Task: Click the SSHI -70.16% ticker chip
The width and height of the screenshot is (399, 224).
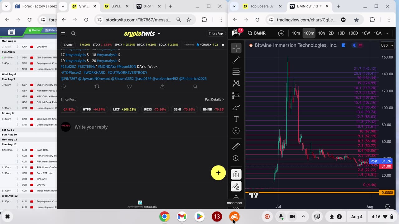Action: tap(185, 110)
